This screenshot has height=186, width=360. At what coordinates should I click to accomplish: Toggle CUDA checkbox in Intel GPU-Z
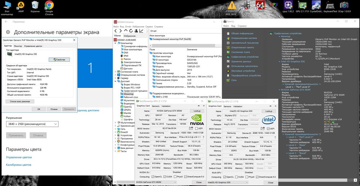point(236,177)
